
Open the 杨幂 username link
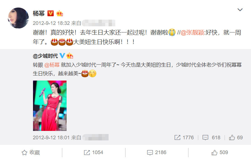click(x=39, y=13)
